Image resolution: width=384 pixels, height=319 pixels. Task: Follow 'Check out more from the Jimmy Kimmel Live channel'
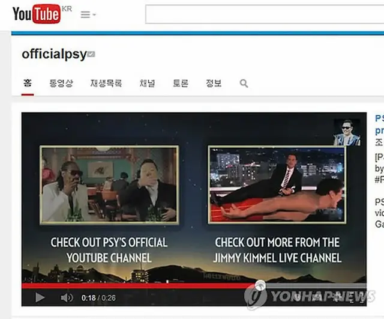click(277, 250)
